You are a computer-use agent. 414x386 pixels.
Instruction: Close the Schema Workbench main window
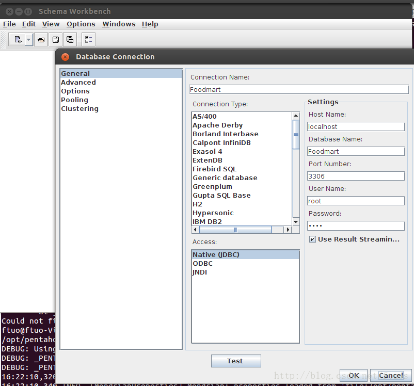click(x=9, y=12)
